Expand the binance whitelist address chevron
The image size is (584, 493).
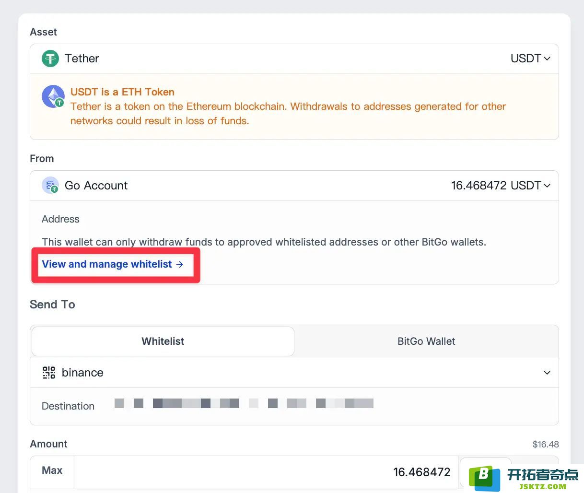[x=547, y=373]
